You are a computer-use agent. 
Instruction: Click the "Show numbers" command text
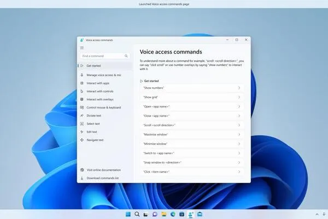(x=154, y=88)
